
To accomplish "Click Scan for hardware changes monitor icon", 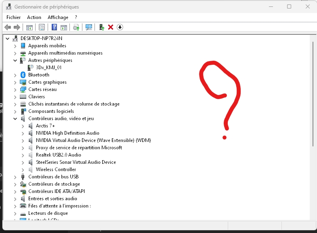I will pyautogui.click(x=89, y=27).
